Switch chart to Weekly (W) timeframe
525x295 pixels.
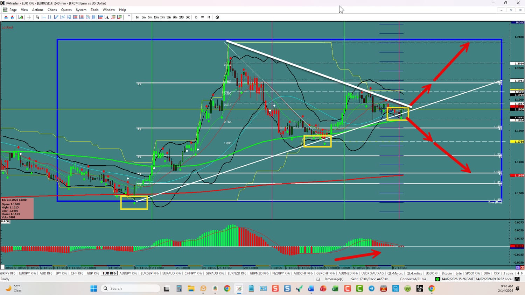[202, 17]
